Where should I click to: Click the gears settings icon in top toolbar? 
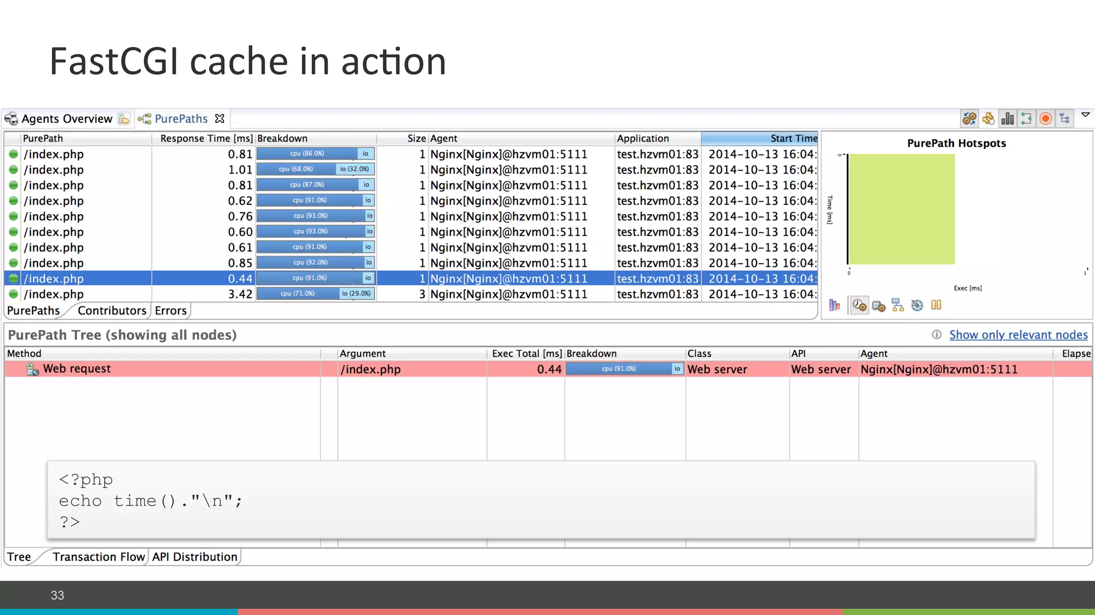point(969,119)
